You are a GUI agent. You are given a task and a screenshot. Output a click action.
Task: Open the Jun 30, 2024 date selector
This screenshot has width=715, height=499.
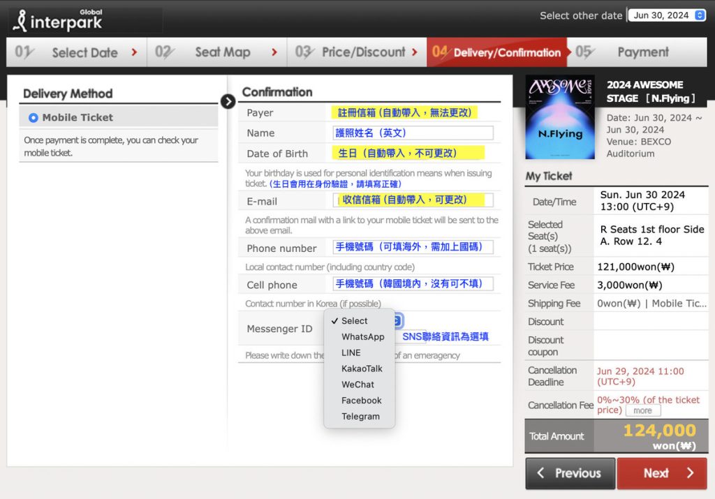[666, 15]
